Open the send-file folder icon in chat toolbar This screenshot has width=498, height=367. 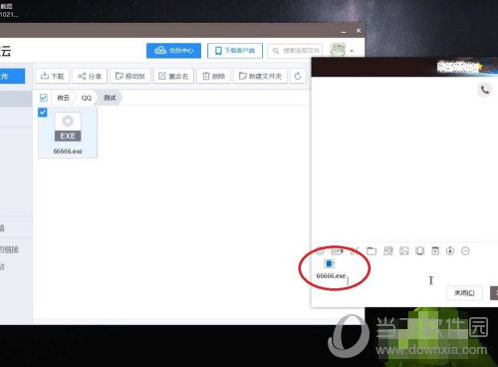point(372,251)
